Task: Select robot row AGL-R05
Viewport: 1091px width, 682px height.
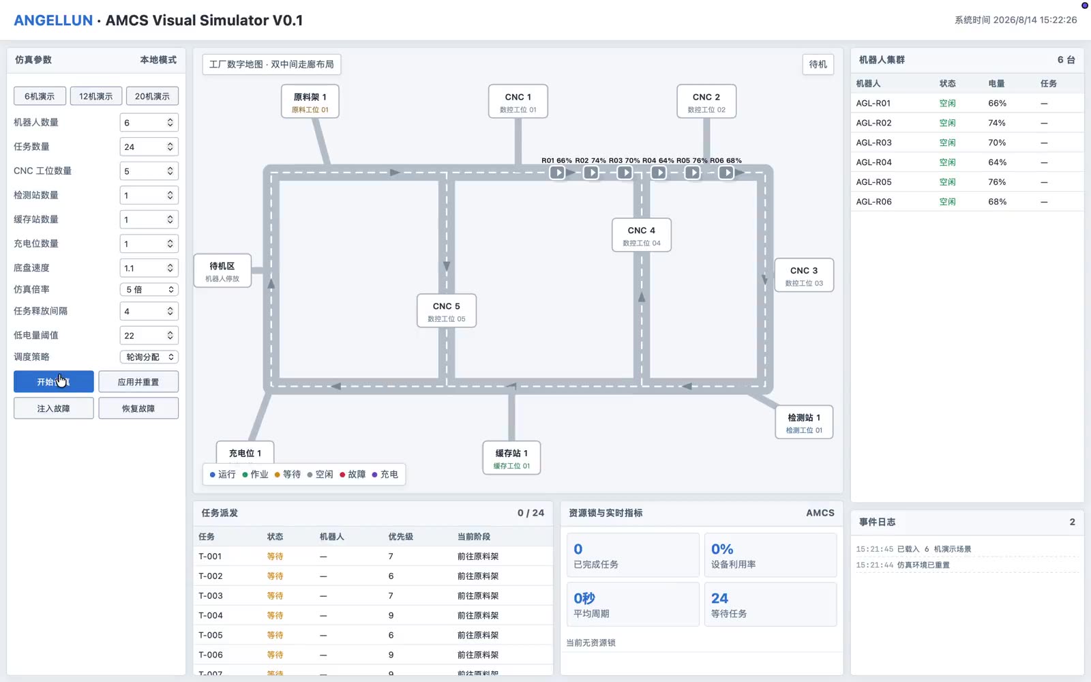Action: pyautogui.click(x=967, y=182)
